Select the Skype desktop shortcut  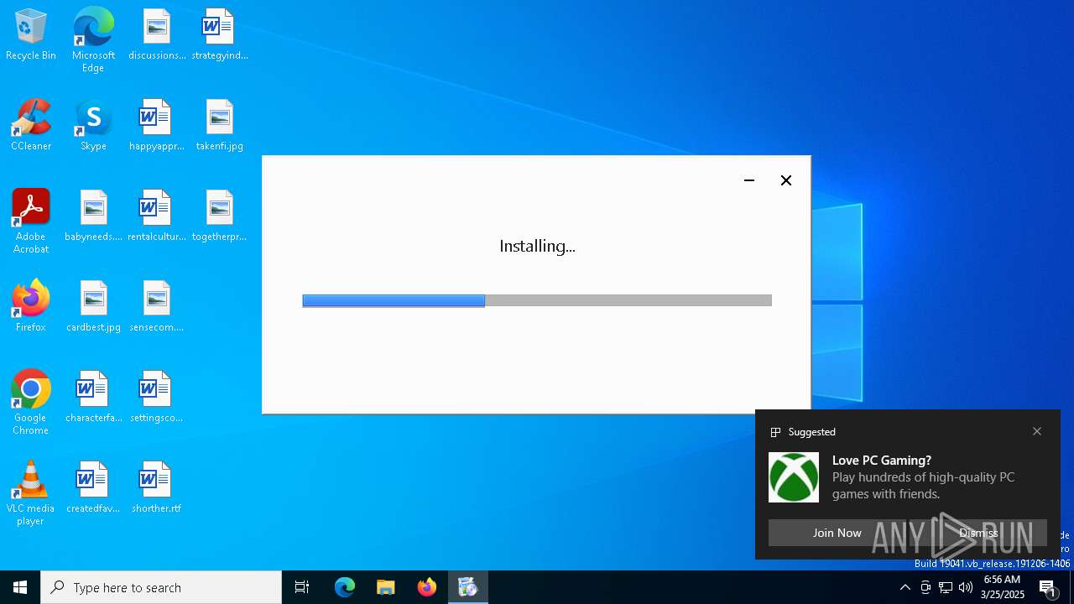[93, 126]
